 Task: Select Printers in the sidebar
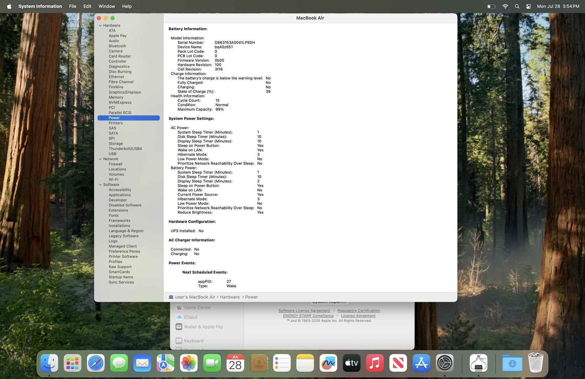pyautogui.click(x=115, y=123)
